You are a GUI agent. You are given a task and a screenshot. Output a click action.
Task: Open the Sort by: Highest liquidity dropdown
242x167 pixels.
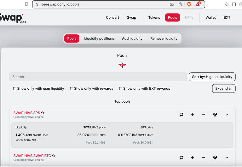pos(212,77)
